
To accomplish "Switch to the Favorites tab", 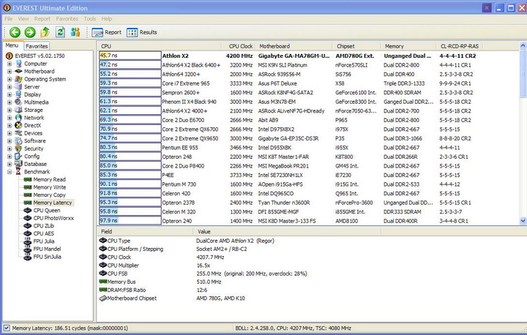I will [x=36, y=45].
